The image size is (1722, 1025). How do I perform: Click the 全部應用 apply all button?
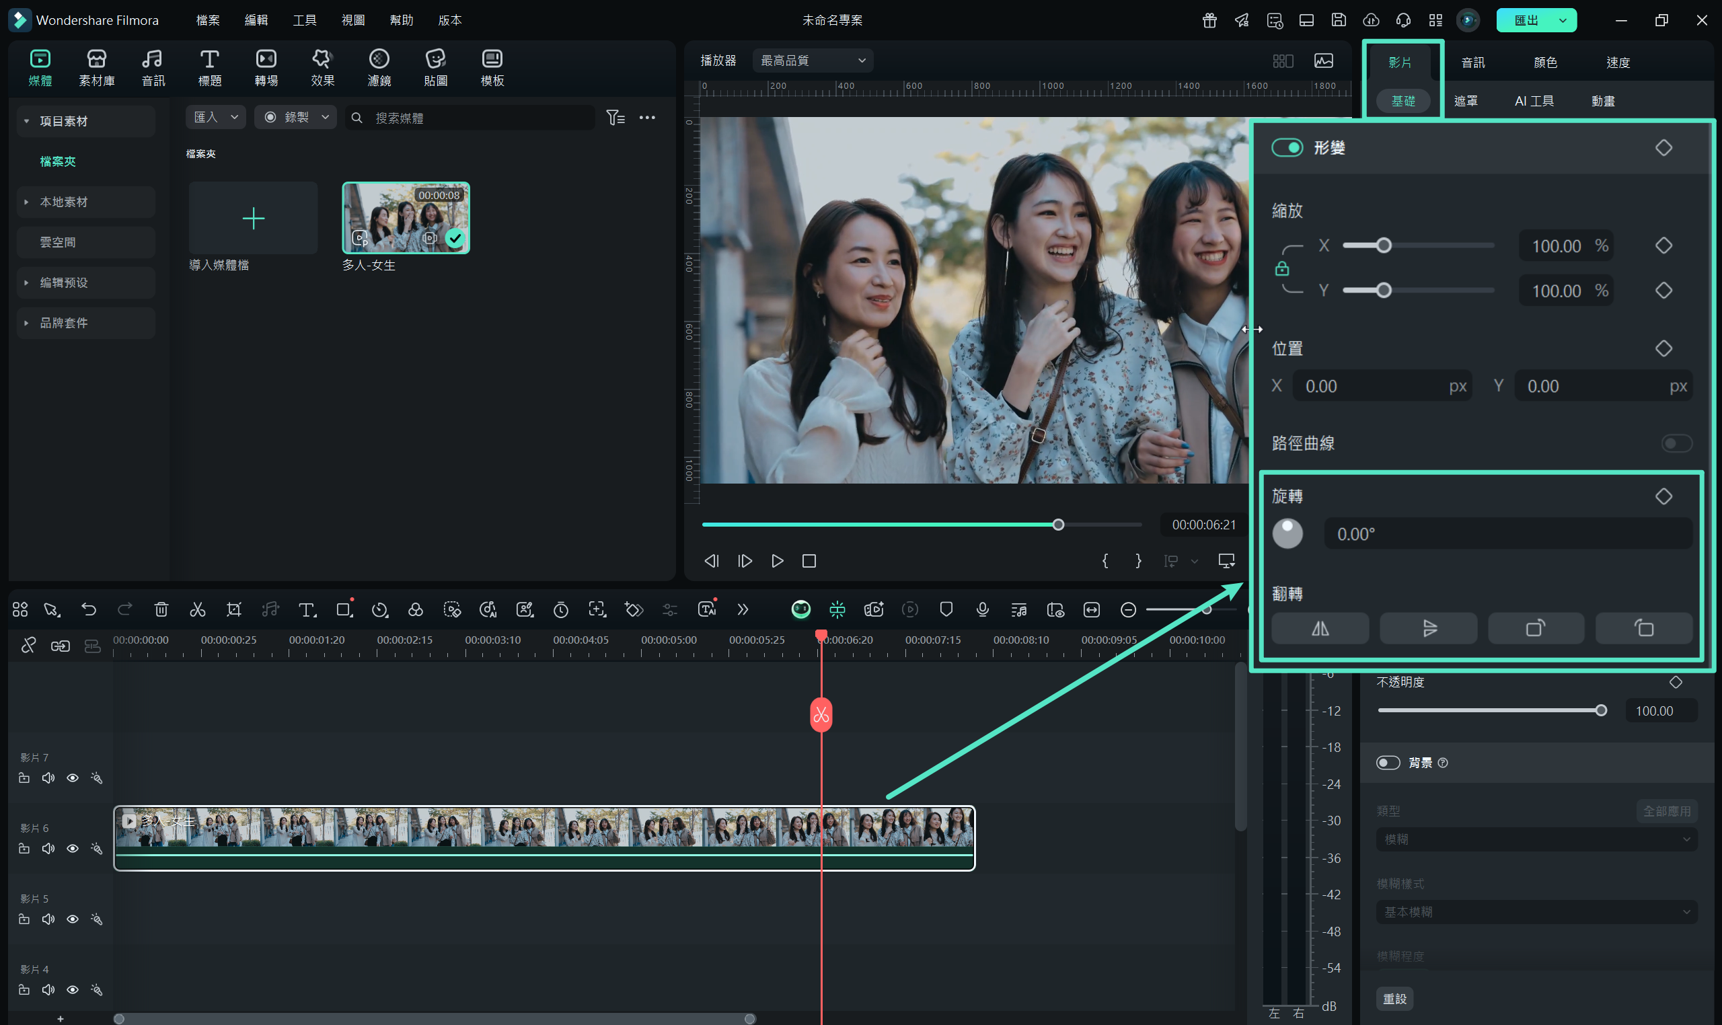[x=1667, y=811]
